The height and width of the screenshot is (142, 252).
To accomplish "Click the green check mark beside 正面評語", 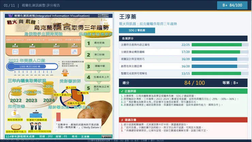I will pyautogui.click(x=122, y=91).
